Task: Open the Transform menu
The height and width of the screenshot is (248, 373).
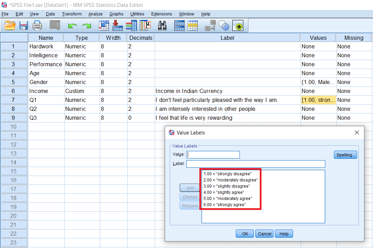Action: 72,14
